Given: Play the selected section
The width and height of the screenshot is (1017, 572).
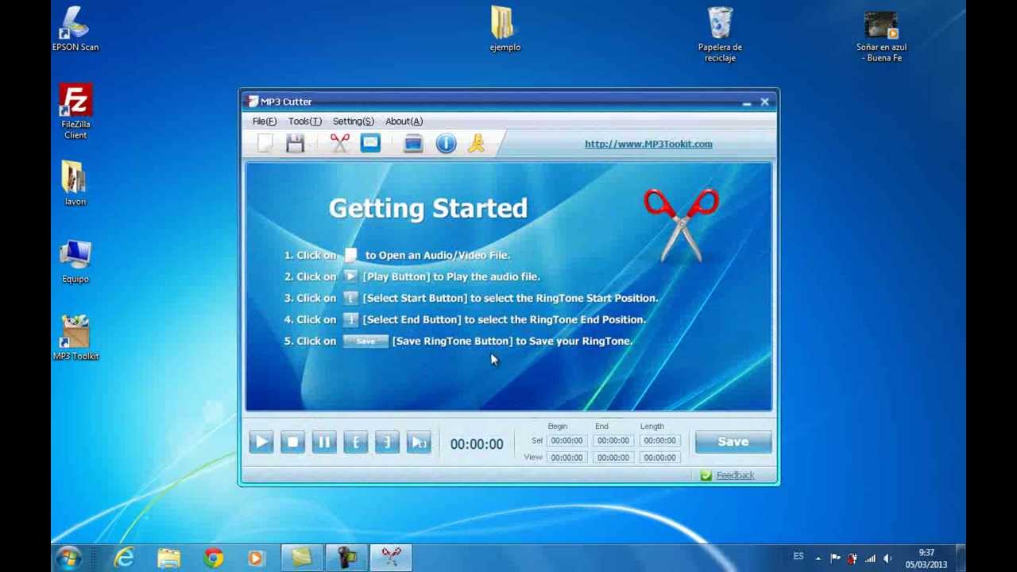Looking at the screenshot, I should (x=419, y=443).
